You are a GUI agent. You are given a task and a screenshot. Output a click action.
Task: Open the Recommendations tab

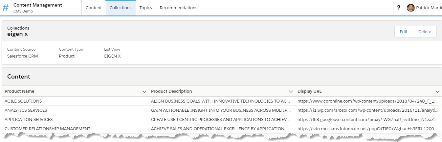[178, 8]
